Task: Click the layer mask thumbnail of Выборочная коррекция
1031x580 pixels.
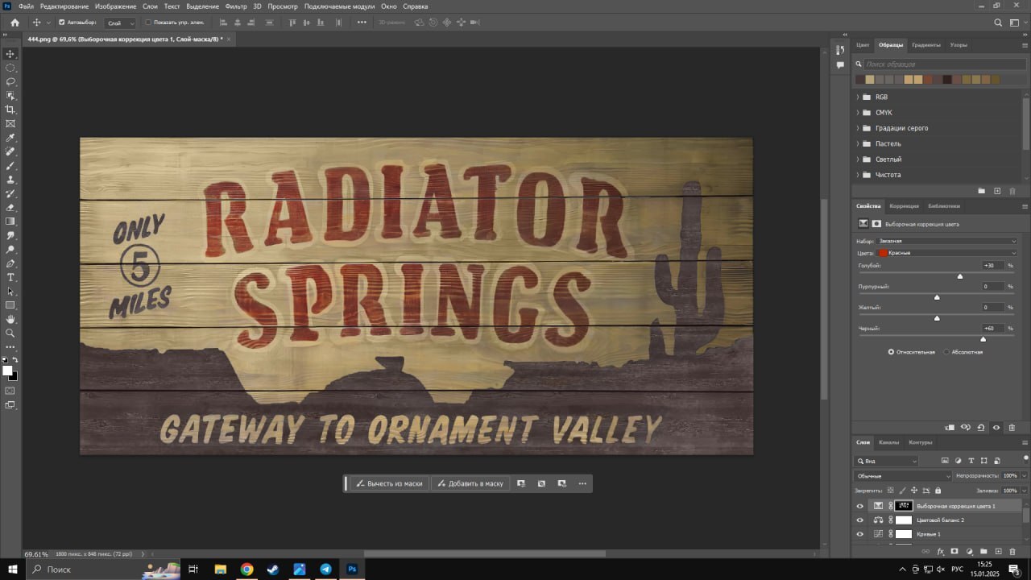Action: [904, 506]
